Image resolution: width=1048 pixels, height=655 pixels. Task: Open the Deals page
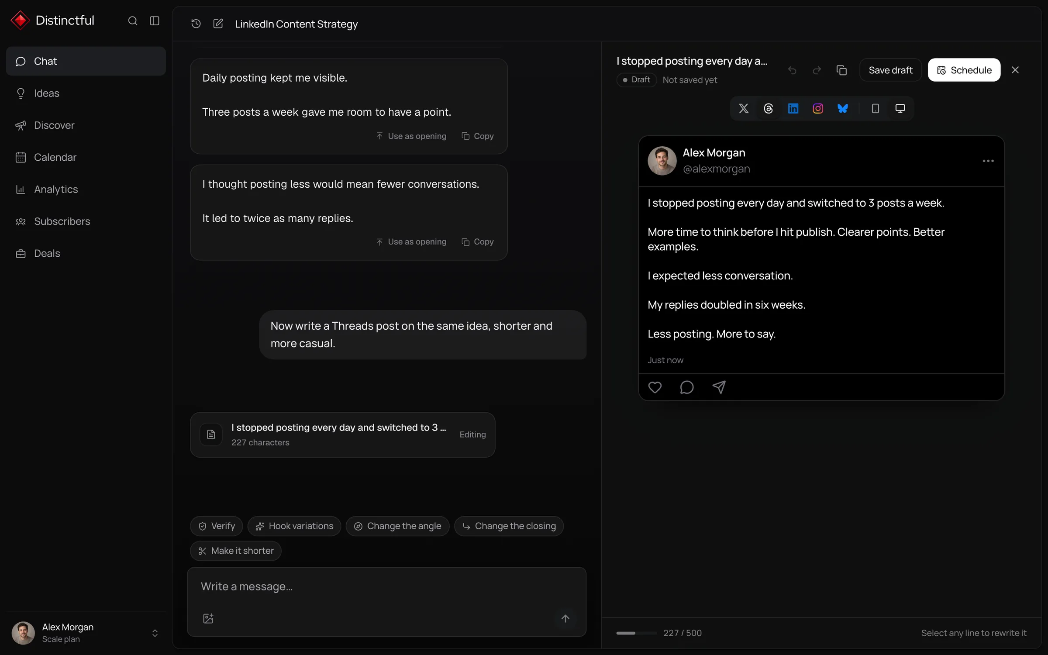(x=86, y=253)
